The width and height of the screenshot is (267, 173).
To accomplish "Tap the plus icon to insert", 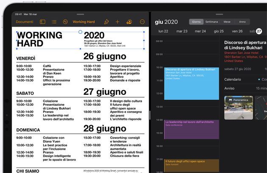I will (118, 22).
